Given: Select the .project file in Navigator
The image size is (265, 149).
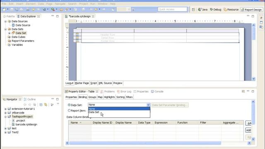Looking at the screenshot, I should coord(20,120).
